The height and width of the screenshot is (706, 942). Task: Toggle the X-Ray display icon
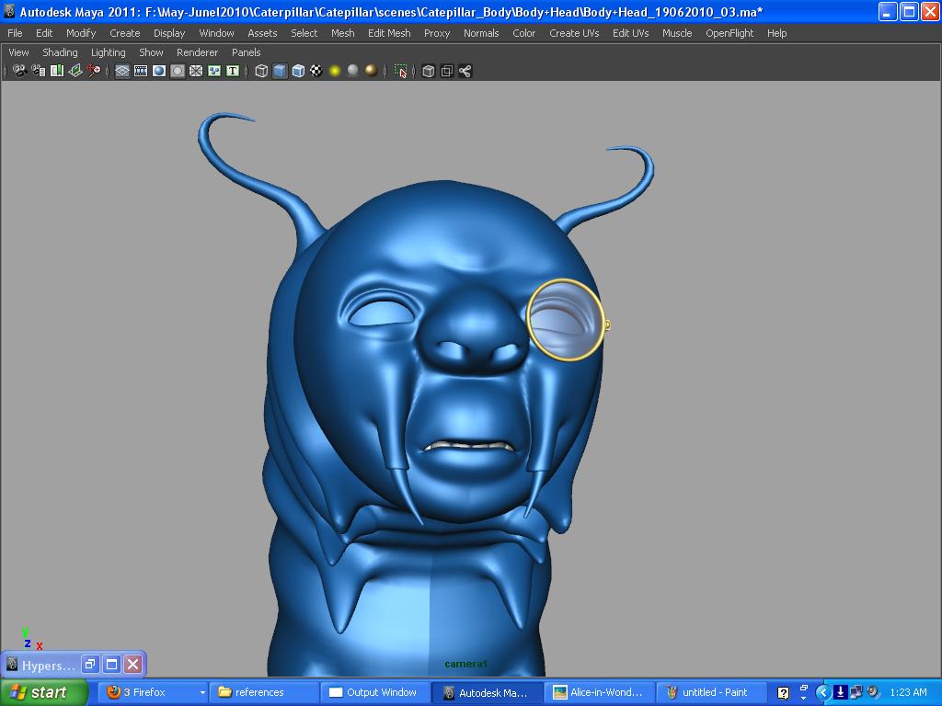pyautogui.click(x=429, y=71)
